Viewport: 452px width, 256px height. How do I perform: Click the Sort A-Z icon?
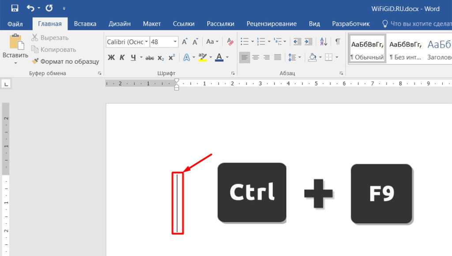pos(324,42)
